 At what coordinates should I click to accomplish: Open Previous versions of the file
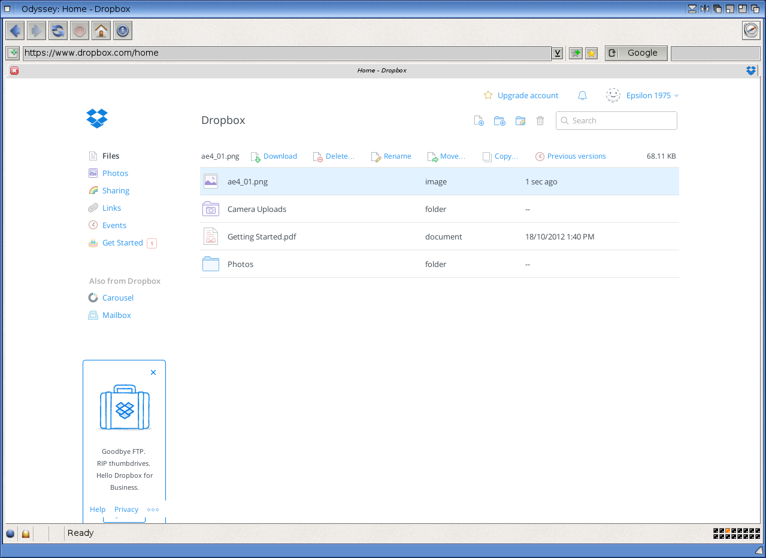pyautogui.click(x=571, y=156)
